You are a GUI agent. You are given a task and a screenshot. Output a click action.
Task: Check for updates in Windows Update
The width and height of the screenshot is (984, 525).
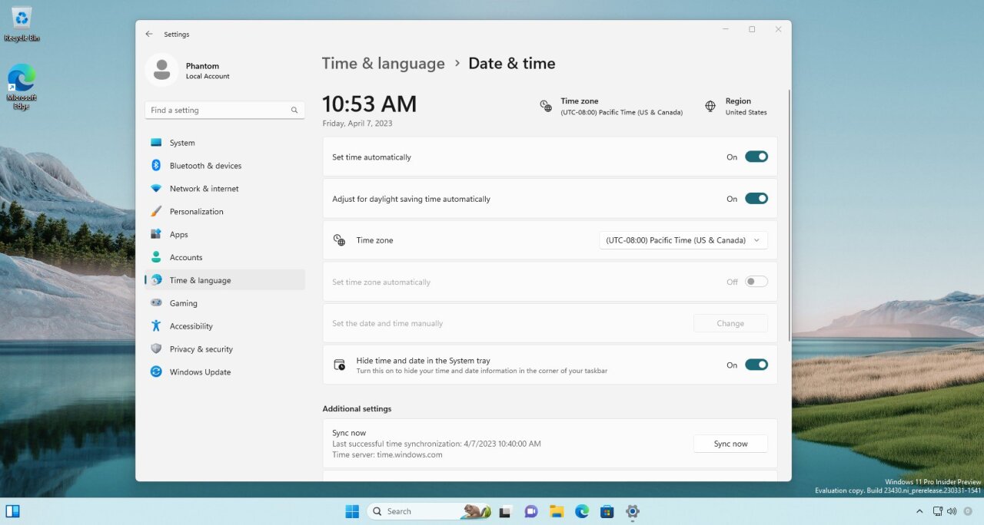[201, 371]
